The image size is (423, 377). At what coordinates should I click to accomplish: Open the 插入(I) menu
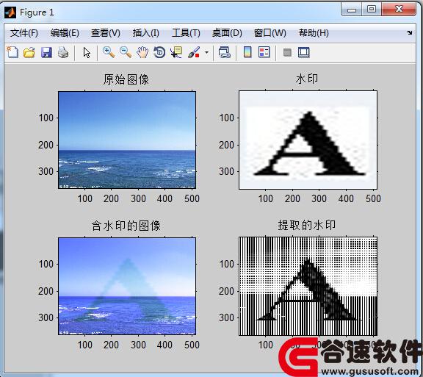point(145,33)
